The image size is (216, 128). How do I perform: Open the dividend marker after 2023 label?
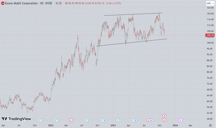coord(121,121)
